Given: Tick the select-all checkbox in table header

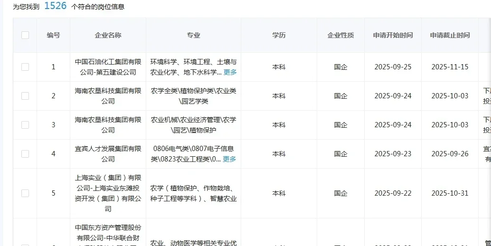Looking at the screenshot, I should point(25,35).
